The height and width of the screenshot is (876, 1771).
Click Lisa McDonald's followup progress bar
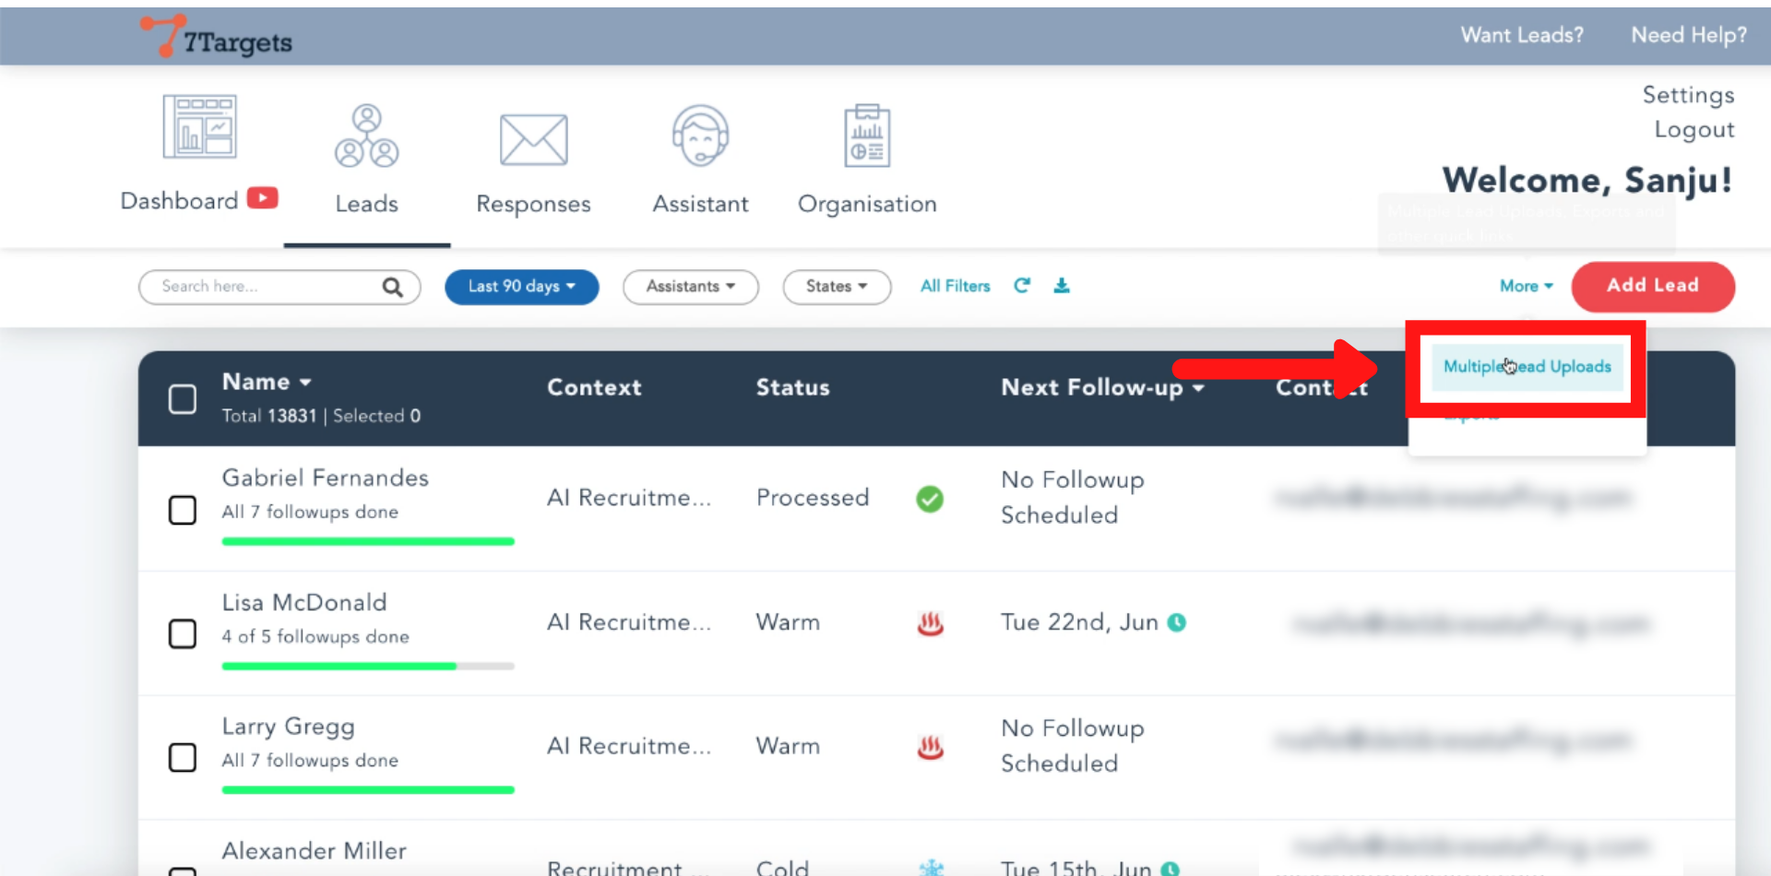(x=367, y=666)
